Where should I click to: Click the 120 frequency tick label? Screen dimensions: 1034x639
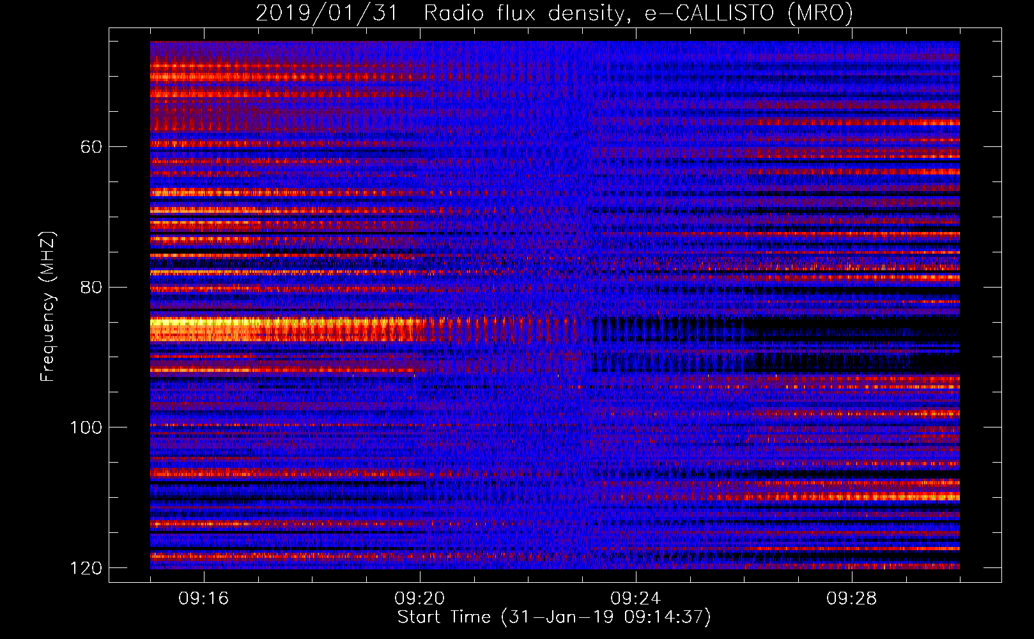point(86,568)
